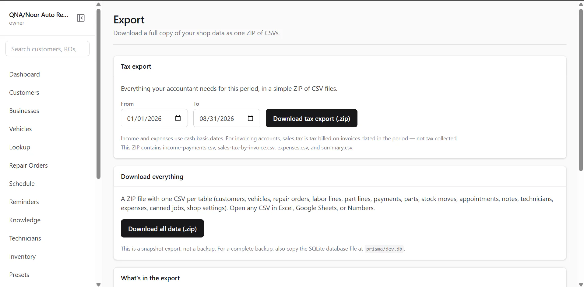
Task: Open Dashboard from the sidebar
Action: [24, 74]
